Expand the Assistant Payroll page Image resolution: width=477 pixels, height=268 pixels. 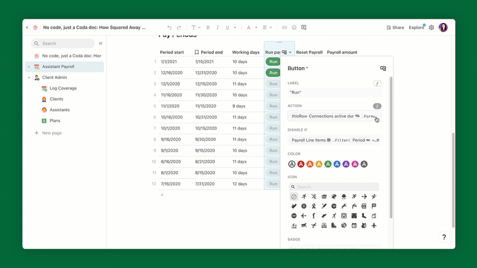(29, 67)
